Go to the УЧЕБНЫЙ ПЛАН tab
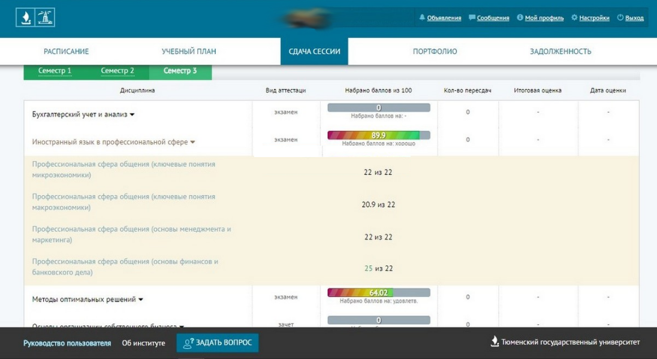 click(x=189, y=52)
